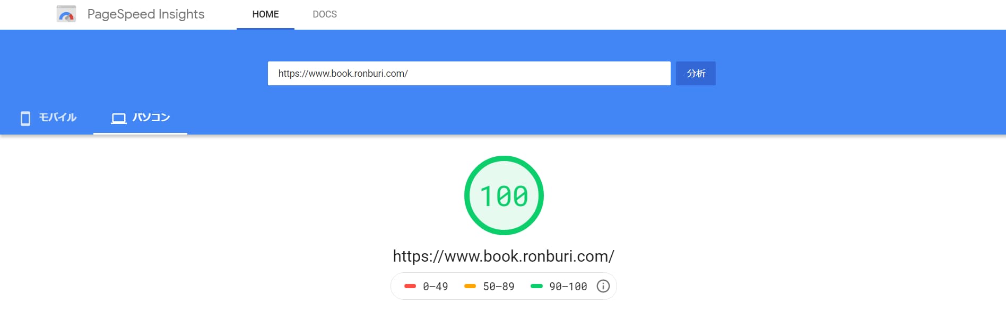Click the analyzed URL below the score
This screenshot has height=312, width=1006.
[x=504, y=256]
